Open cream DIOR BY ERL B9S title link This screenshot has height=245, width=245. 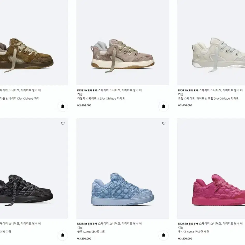(210, 92)
